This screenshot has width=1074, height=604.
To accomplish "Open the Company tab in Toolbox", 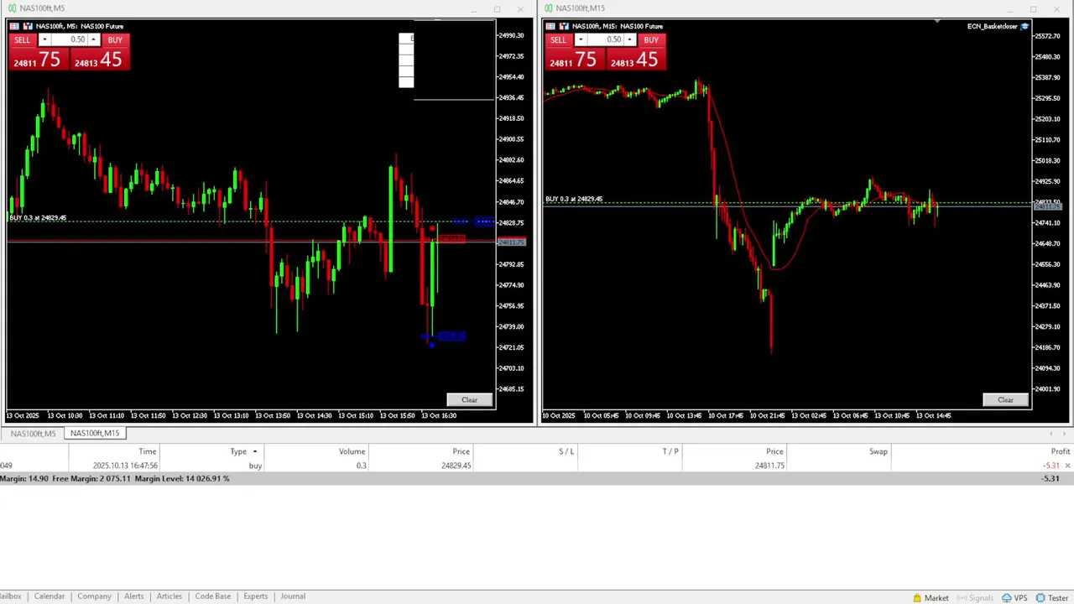I will pyautogui.click(x=94, y=596).
